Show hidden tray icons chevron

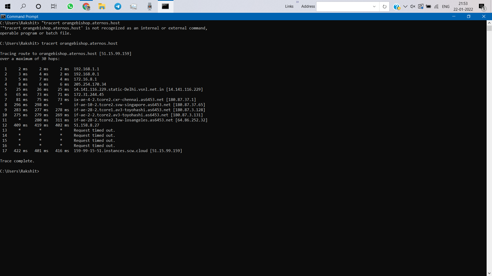[x=405, y=6]
